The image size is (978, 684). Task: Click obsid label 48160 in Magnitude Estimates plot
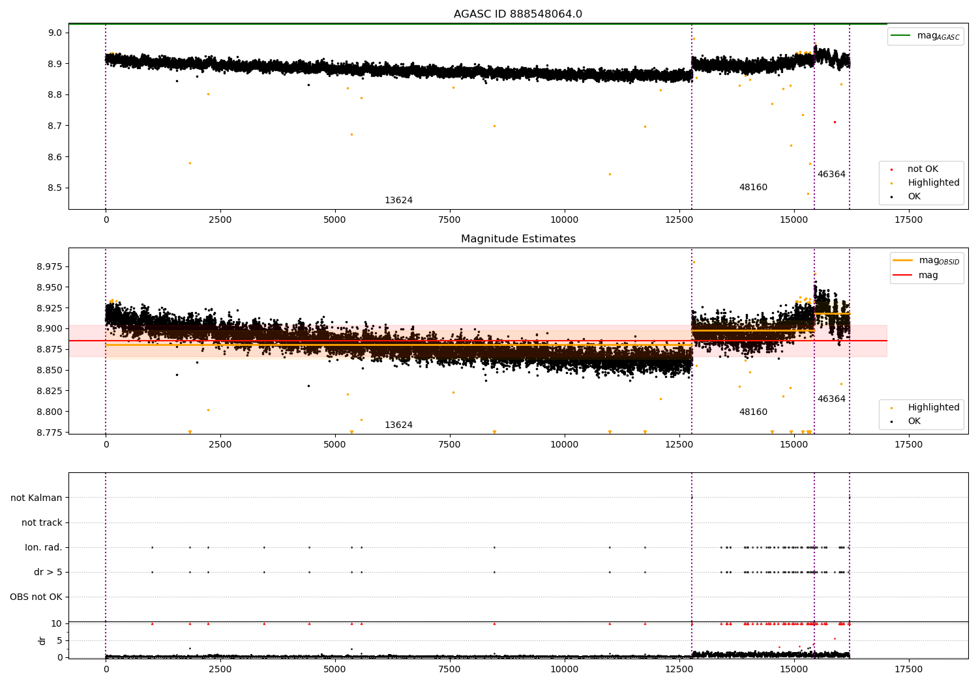click(753, 412)
